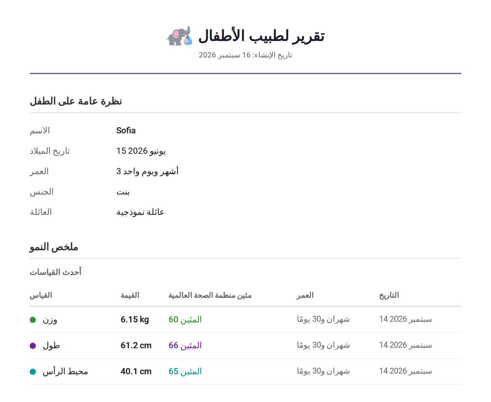
Task: Select the child's name "Sofia"
Action: point(126,131)
